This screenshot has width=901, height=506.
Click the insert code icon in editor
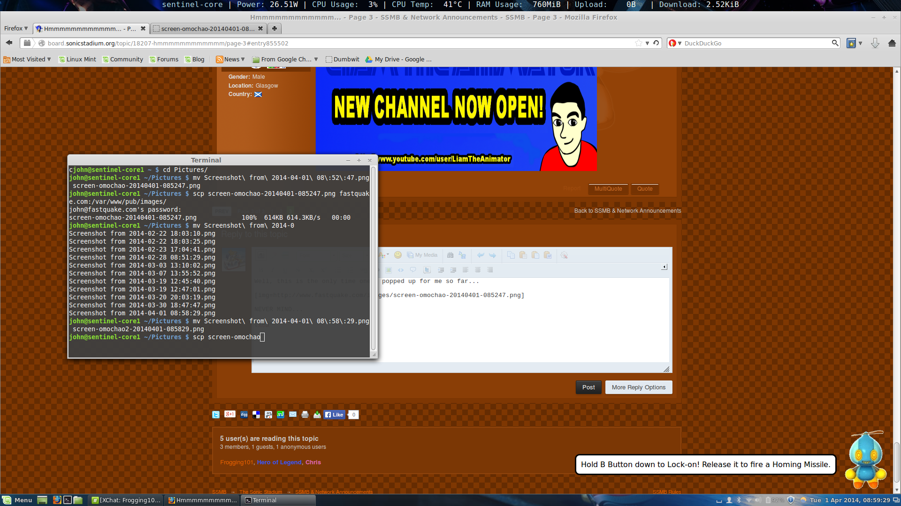pyautogui.click(x=401, y=270)
